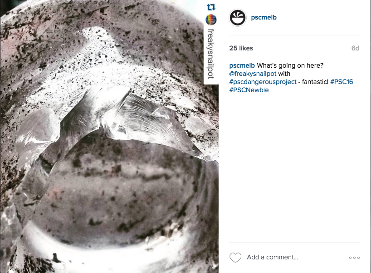Click the word fantastic in the caption
This screenshot has height=273, width=371.
pyautogui.click(x=315, y=82)
